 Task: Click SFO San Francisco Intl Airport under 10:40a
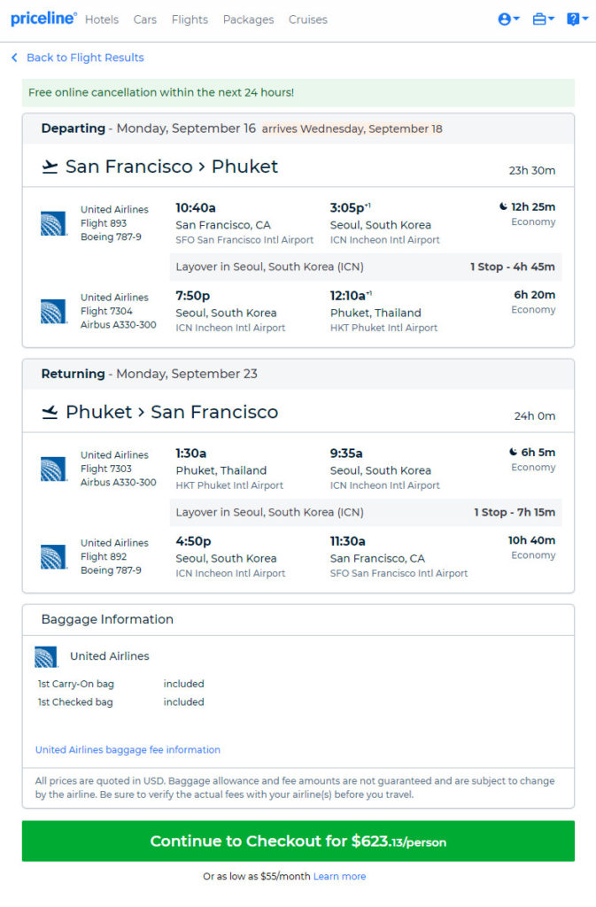244,240
